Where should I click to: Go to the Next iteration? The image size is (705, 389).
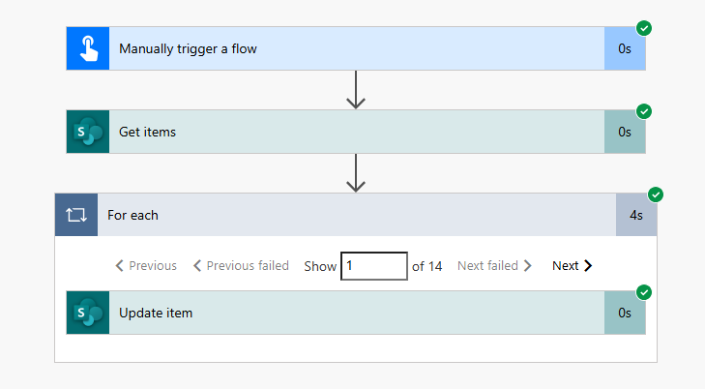pyautogui.click(x=572, y=265)
